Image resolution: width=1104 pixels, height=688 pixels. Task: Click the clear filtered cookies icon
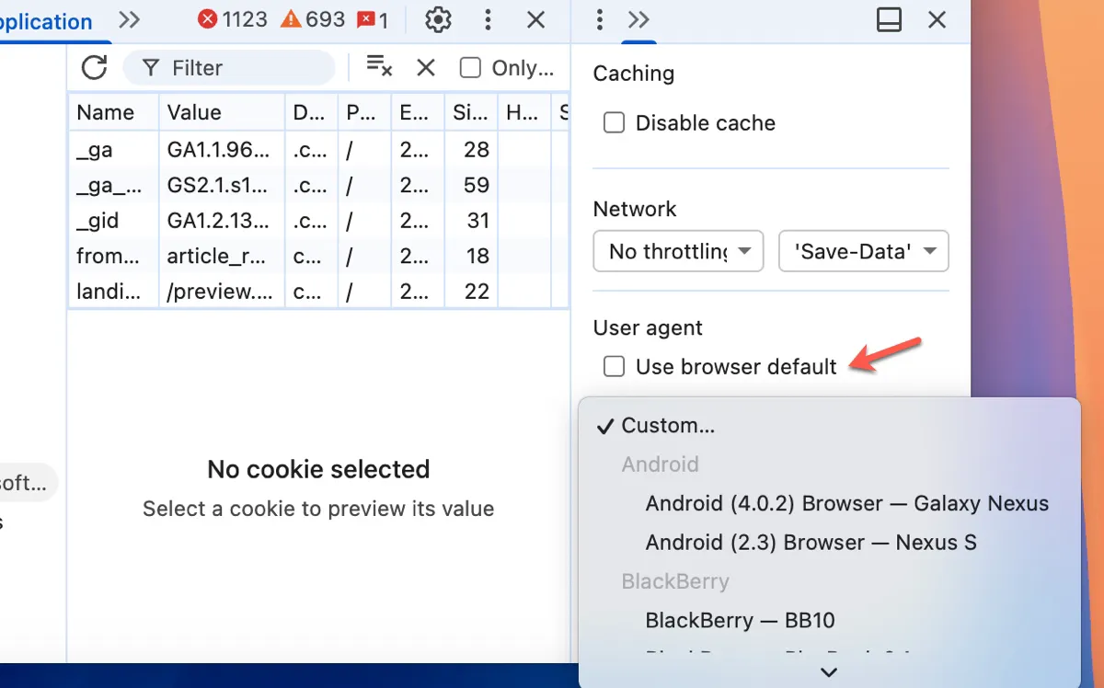pos(378,67)
